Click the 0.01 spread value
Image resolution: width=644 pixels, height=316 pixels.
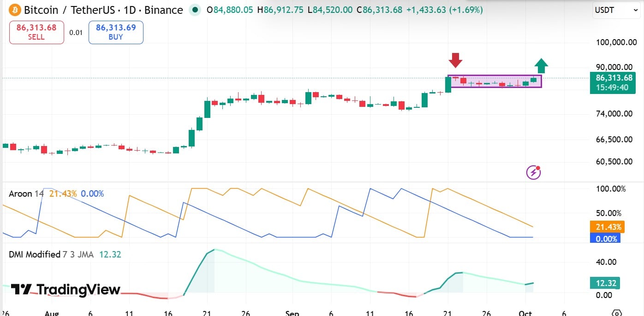[x=76, y=32]
